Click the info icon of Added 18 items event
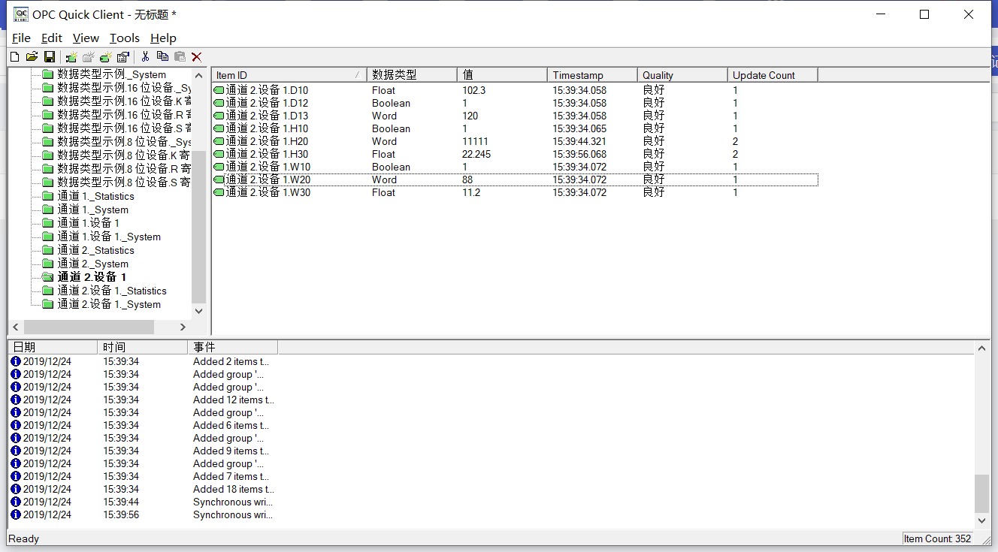This screenshot has height=552, width=998. (16, 490)
